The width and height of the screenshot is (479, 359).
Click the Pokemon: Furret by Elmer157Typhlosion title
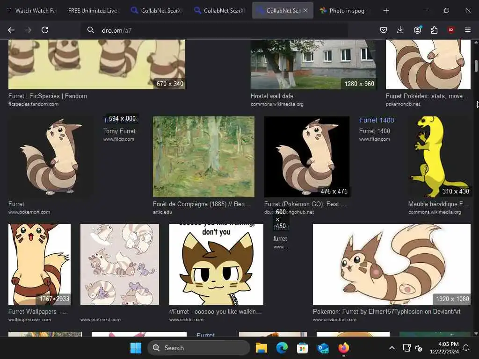click(386, 312)
